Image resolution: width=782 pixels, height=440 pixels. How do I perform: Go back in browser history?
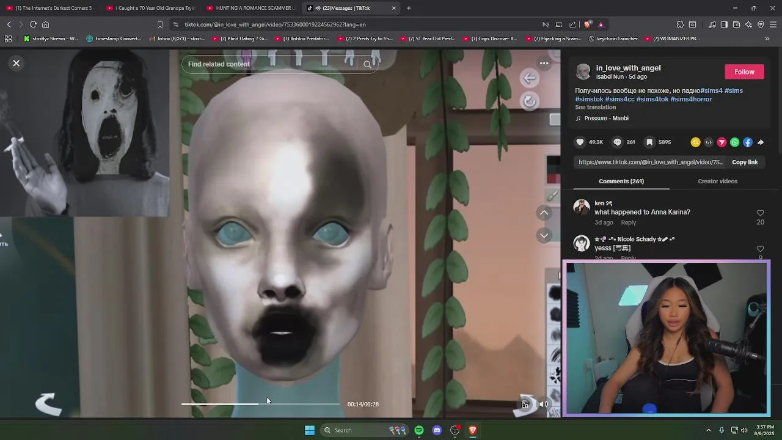(x=9, y=24)
